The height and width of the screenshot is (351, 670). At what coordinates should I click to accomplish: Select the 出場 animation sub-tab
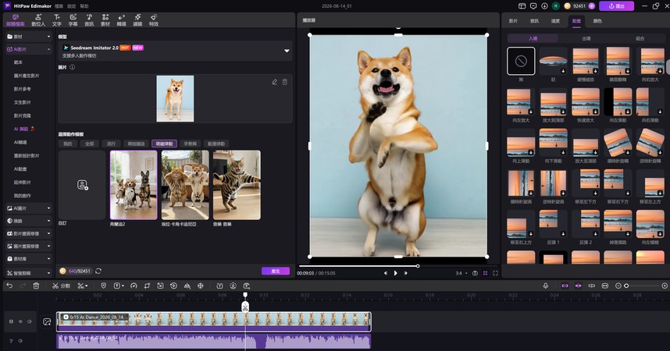(586, 38)
